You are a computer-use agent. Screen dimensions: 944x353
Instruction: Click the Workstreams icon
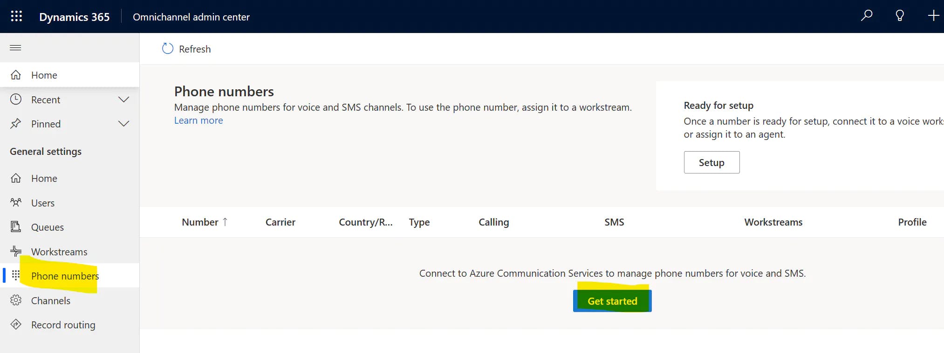click(x=16, y=251)
